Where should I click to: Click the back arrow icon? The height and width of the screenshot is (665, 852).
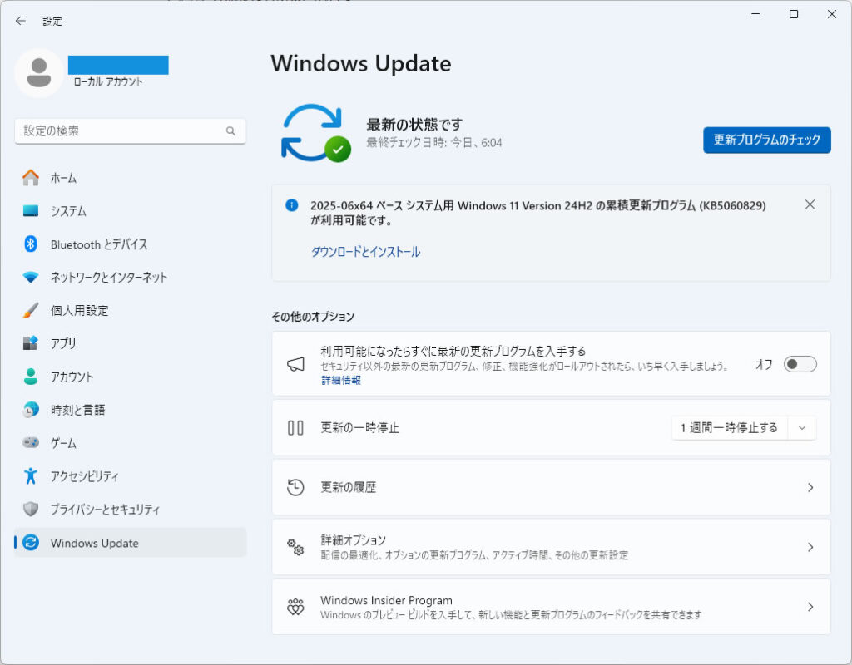pos(21,21)
